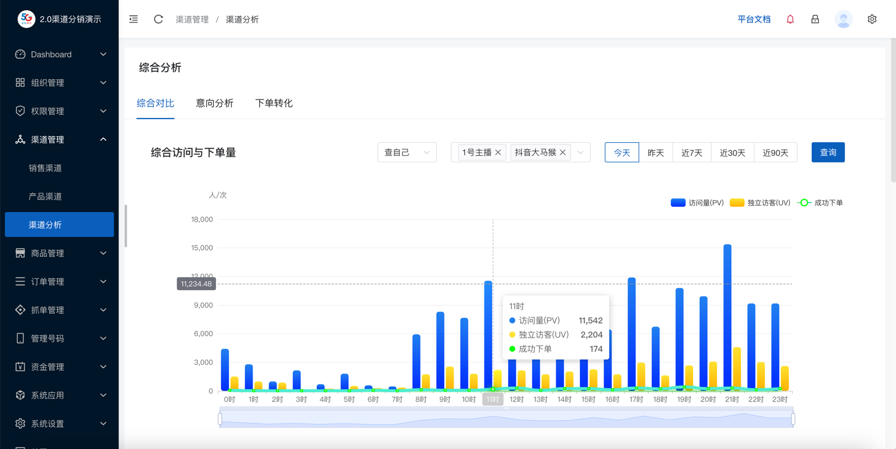Collapse the sidebar with the hamburger icon
896x449 pixels.
point(133,19)
